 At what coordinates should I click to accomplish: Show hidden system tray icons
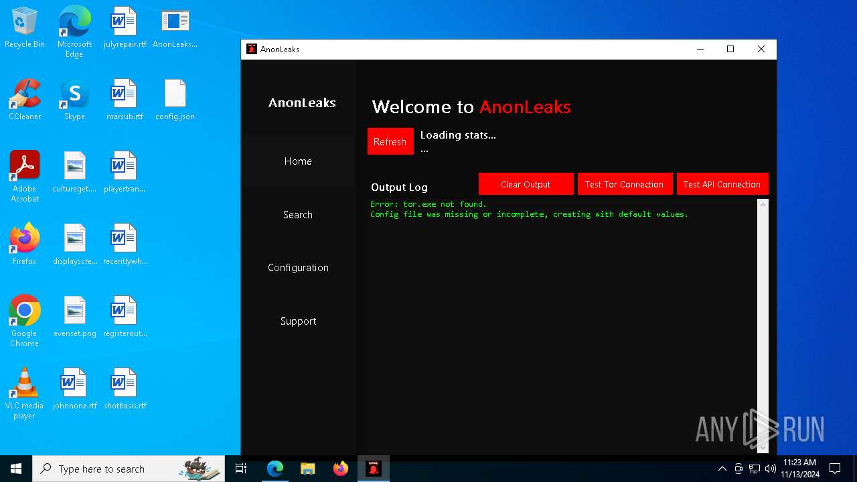(722, 469)
